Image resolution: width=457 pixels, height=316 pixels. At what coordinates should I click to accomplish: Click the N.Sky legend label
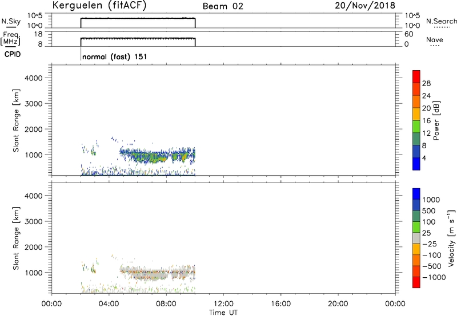click(11, 21)
